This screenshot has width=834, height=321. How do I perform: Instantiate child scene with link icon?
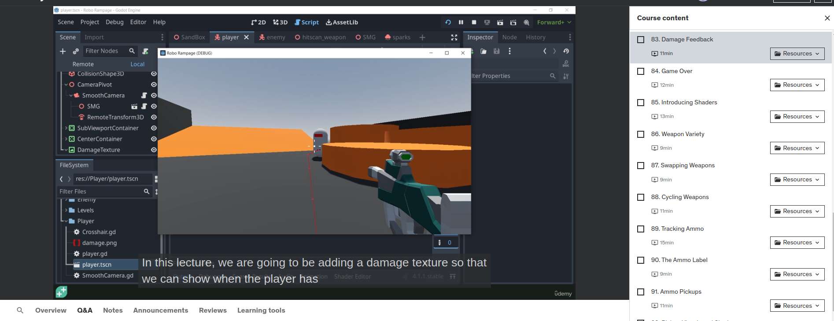pyautogui.click(x=76, y=51)
